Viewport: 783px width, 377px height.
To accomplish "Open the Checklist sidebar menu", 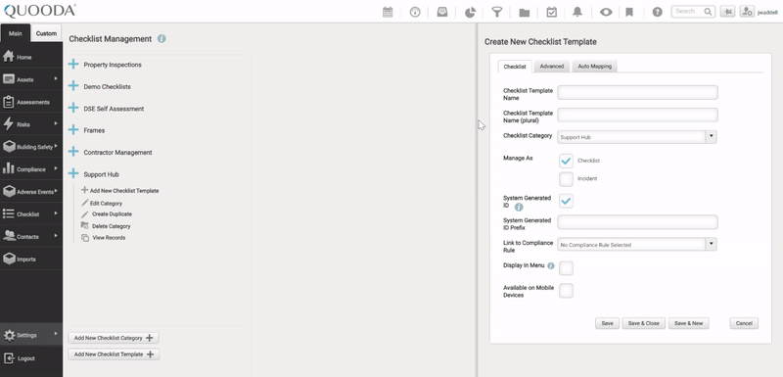I will 31,214.
